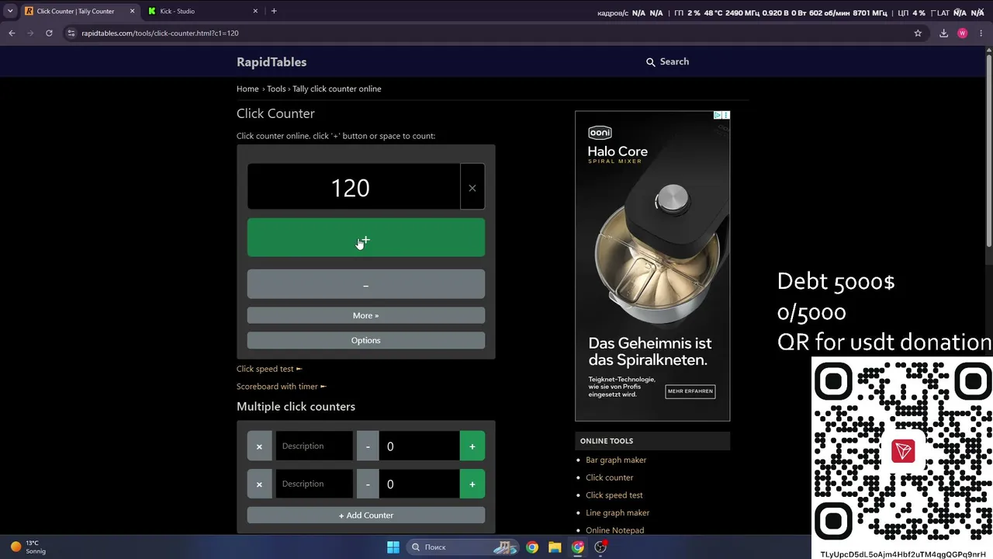Open OBS Studio icon on taskbar
Image resolution: width=993 pixels, height=559 pixels.
[x=600, y=547]
